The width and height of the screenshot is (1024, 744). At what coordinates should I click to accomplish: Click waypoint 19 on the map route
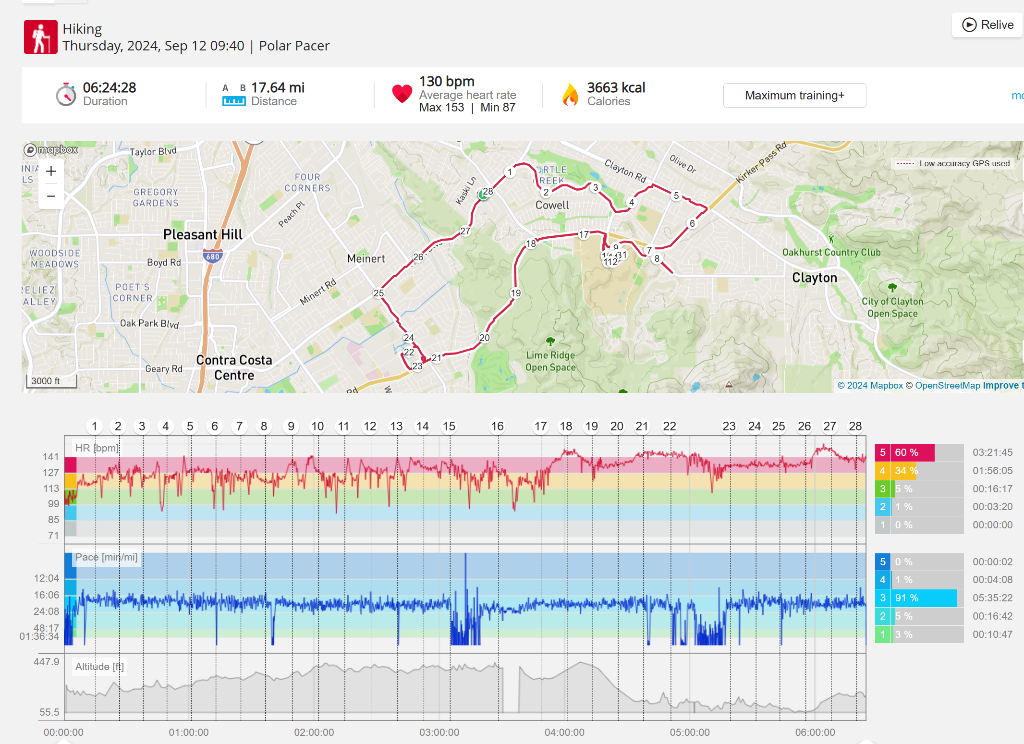(515, 293)
